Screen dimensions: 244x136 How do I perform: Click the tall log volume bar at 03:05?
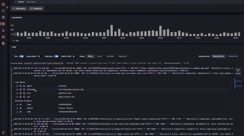click(160, 31)
